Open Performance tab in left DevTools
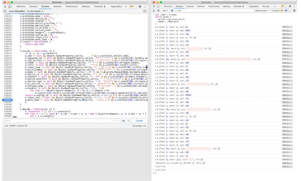Screen dimensions: 301x181 pyautogui.click(x=72, y=7)
